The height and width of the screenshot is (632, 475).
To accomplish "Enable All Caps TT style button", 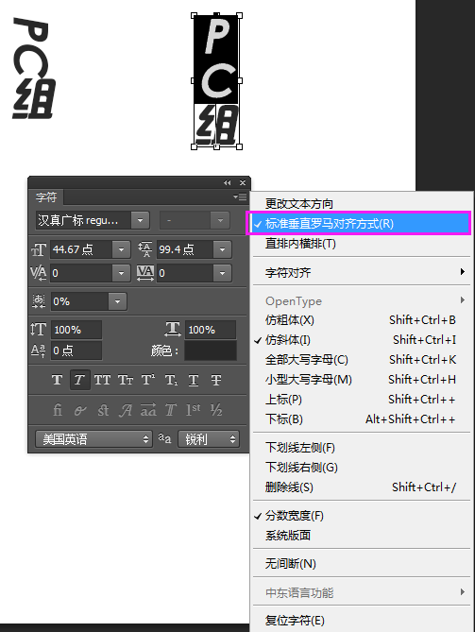I will 102,380.
